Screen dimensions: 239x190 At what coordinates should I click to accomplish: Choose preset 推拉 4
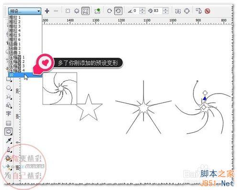(x=25, y=31)
